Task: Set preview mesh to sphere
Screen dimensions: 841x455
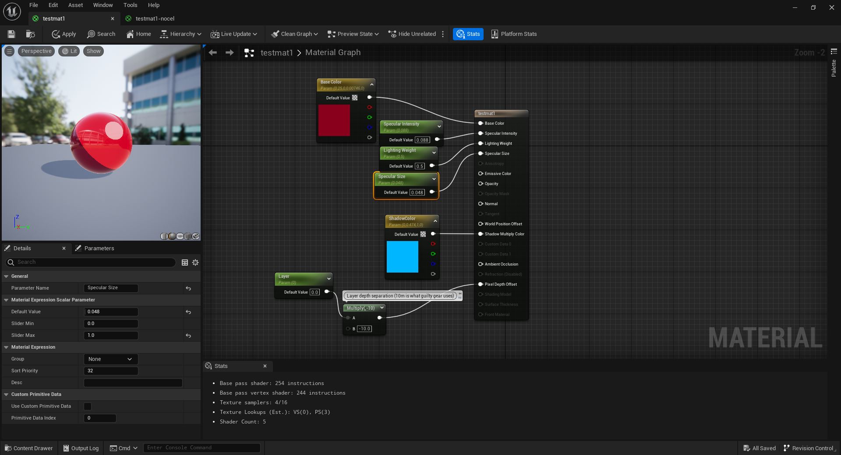Action: (x=172, y=236)
